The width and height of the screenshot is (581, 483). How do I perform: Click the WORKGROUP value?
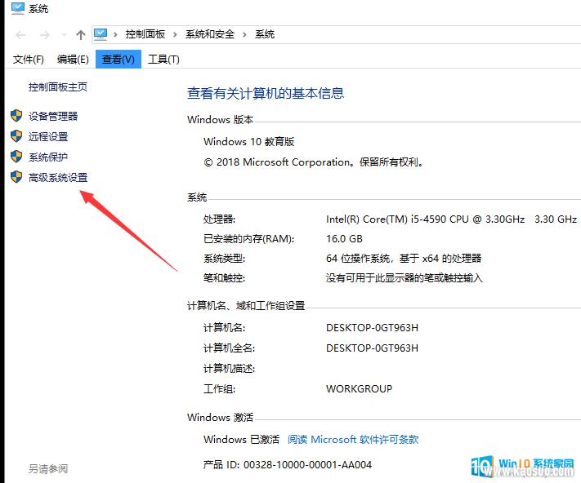pyautogui.click(x=359, y=388)
